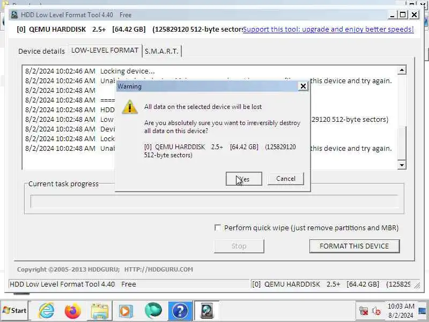Click the Show desktop icon in tray corner
Viewport: 429px width, 322px height.
point(423,311)
